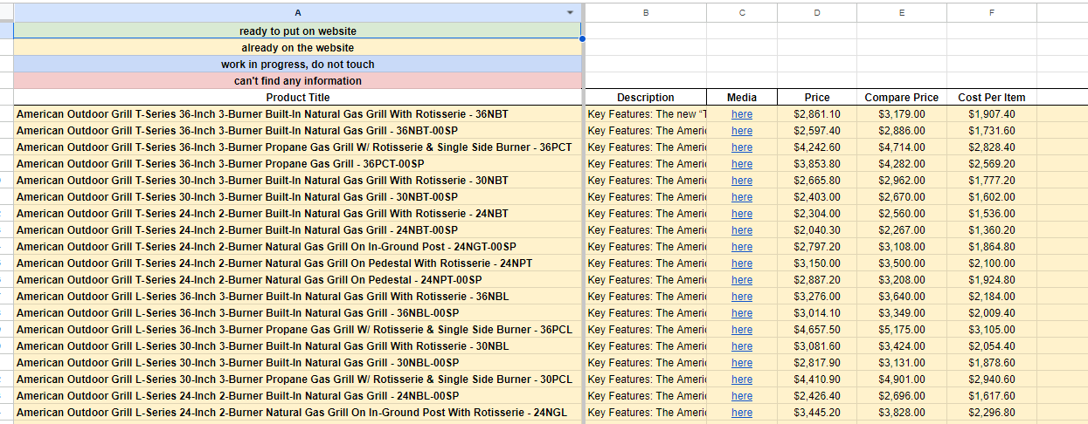Select product title cell ending in 36NBL-00SP
The height and width of the screenshot is (424, 1088).
tap(298, 313)
